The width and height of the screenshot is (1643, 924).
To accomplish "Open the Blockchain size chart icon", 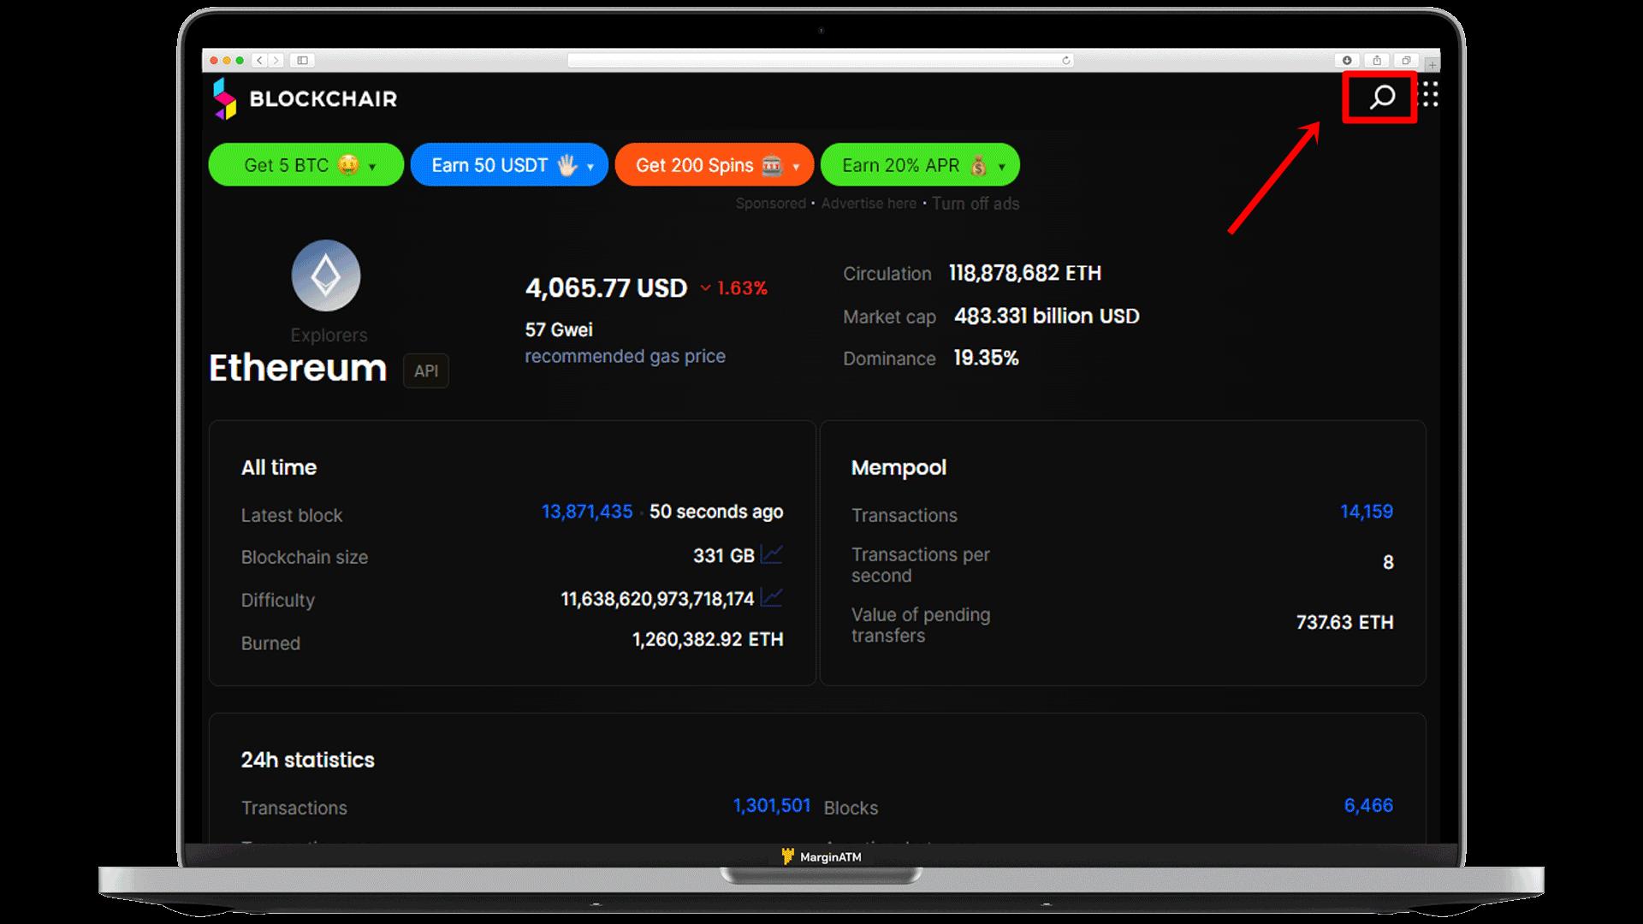I will click(x=771, y=554).
